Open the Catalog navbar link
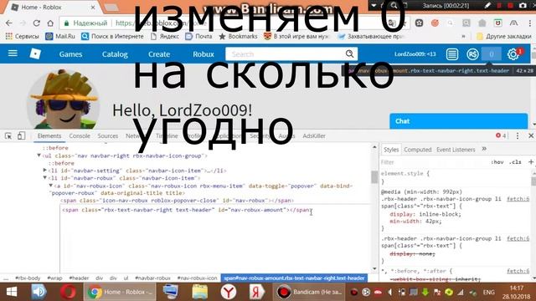 115,54
